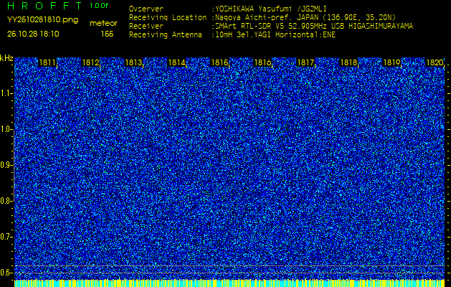This screenshot has height=287, width=451.
Task: Select the filename YY2510281810.png
Action: coord(42,20)
